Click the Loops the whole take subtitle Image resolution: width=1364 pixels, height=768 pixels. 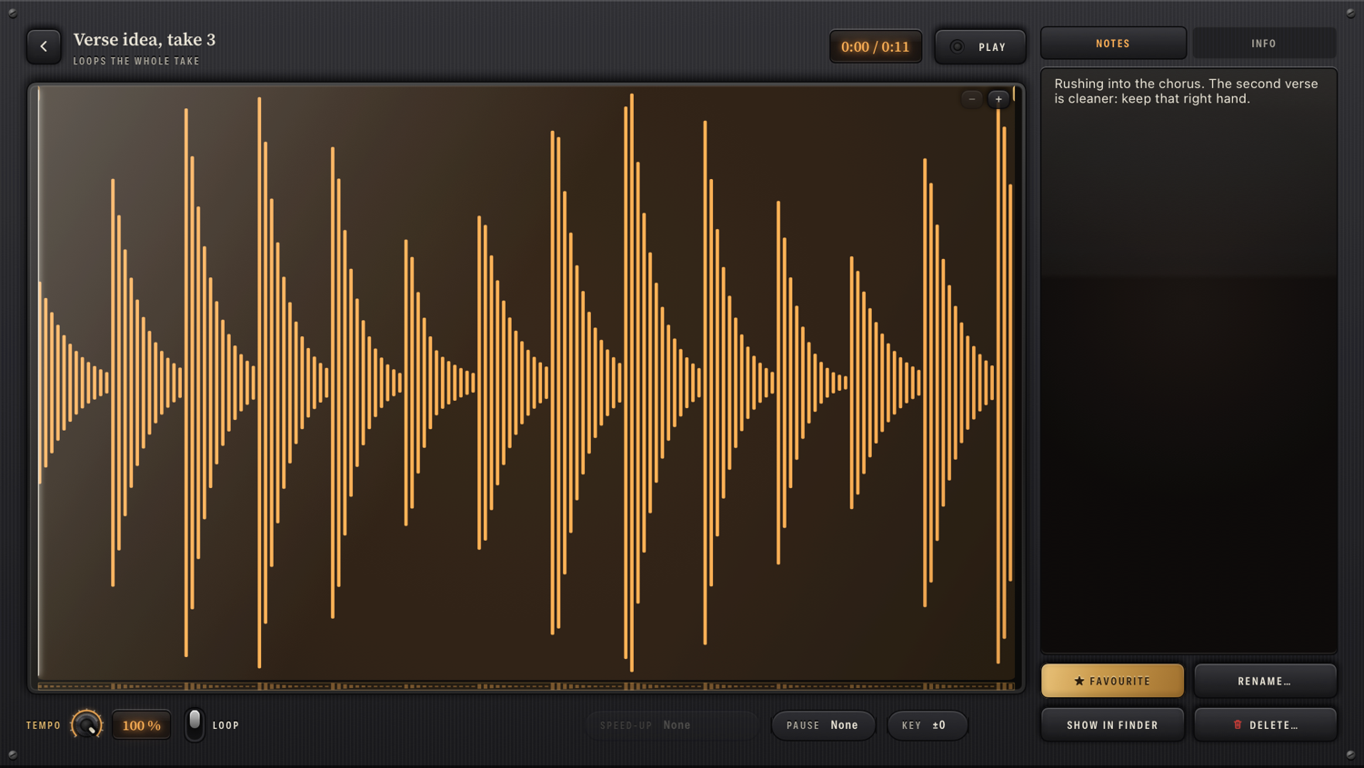[136, 61]
